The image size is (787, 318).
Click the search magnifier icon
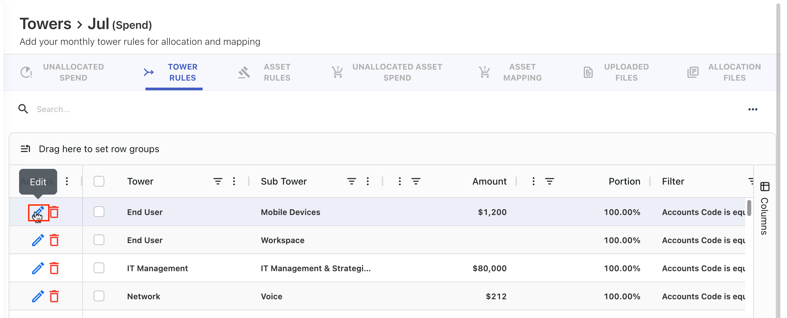coord(23,109)
